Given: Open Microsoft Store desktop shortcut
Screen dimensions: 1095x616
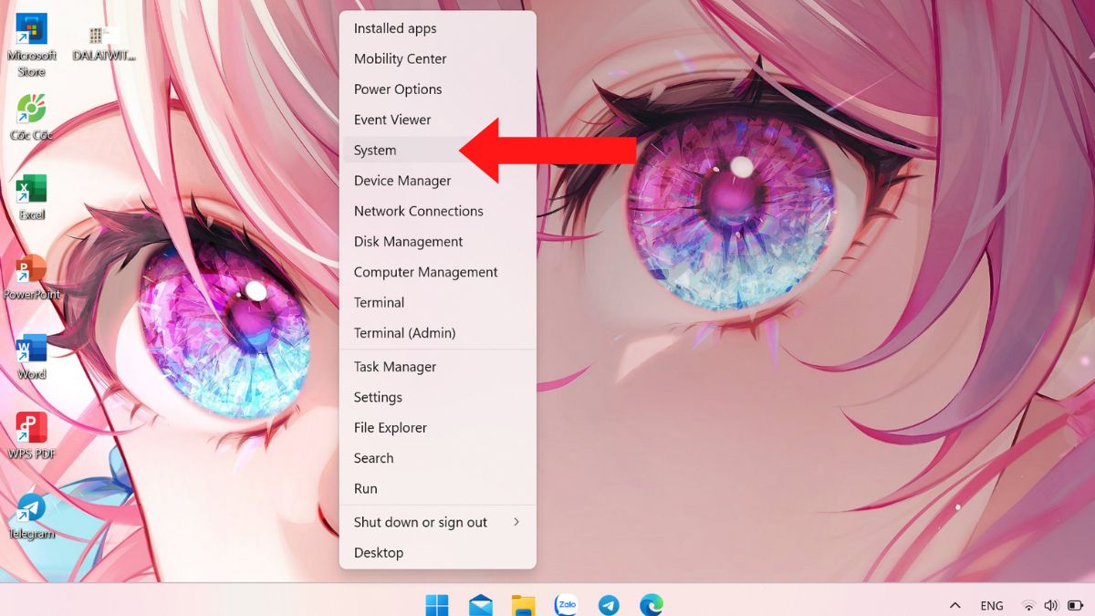Looking at the screenshot, I should [31, 45].
